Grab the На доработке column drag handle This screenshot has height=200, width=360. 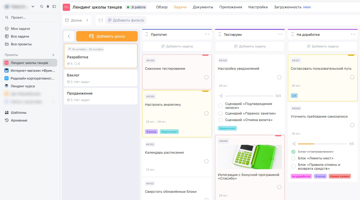[292, 34]
